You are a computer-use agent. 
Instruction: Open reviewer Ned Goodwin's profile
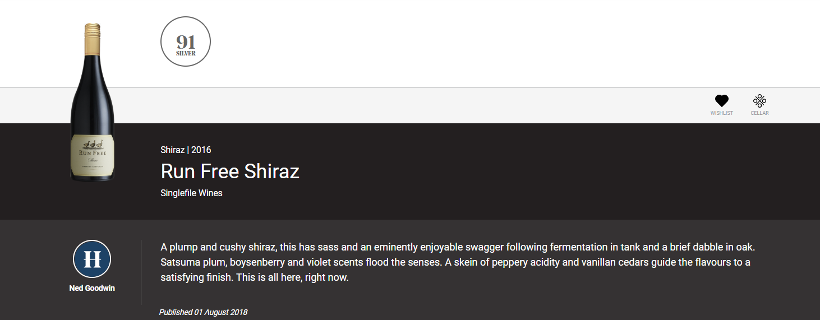coord(92,288)
